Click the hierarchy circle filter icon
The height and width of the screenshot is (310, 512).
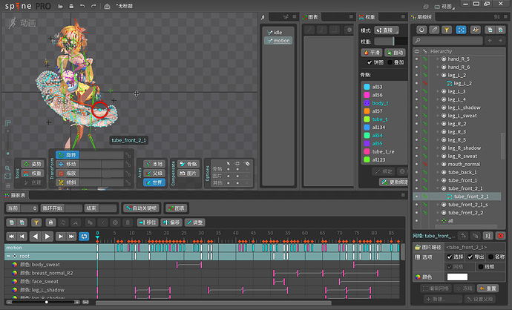pos(421,30)
